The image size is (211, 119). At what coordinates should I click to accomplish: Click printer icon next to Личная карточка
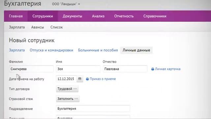click(153, 69)
